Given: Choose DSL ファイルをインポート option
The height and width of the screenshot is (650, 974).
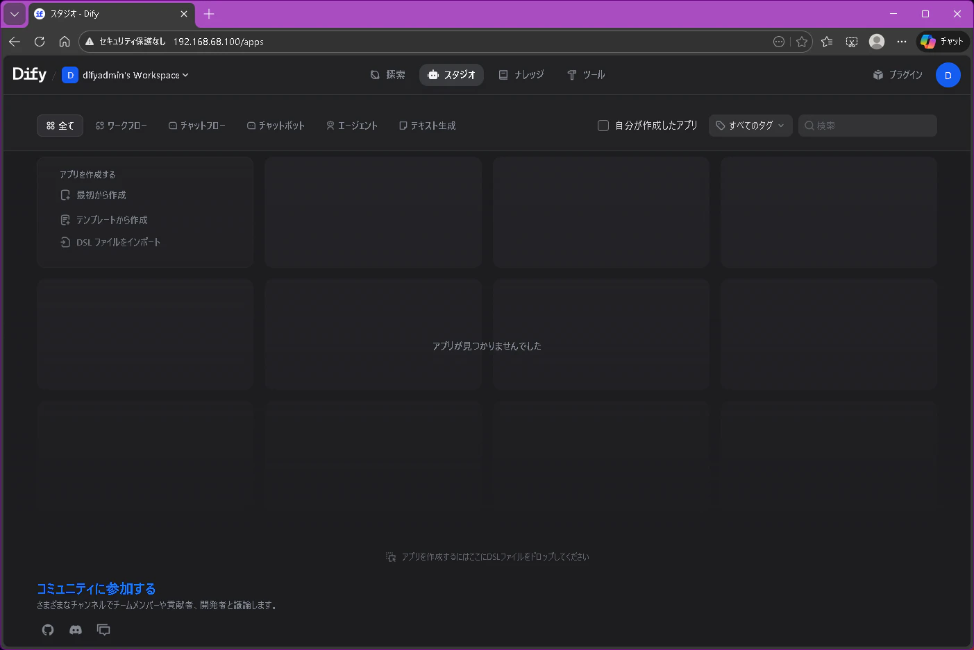Looking at the screenshot, I should point(110,242).
